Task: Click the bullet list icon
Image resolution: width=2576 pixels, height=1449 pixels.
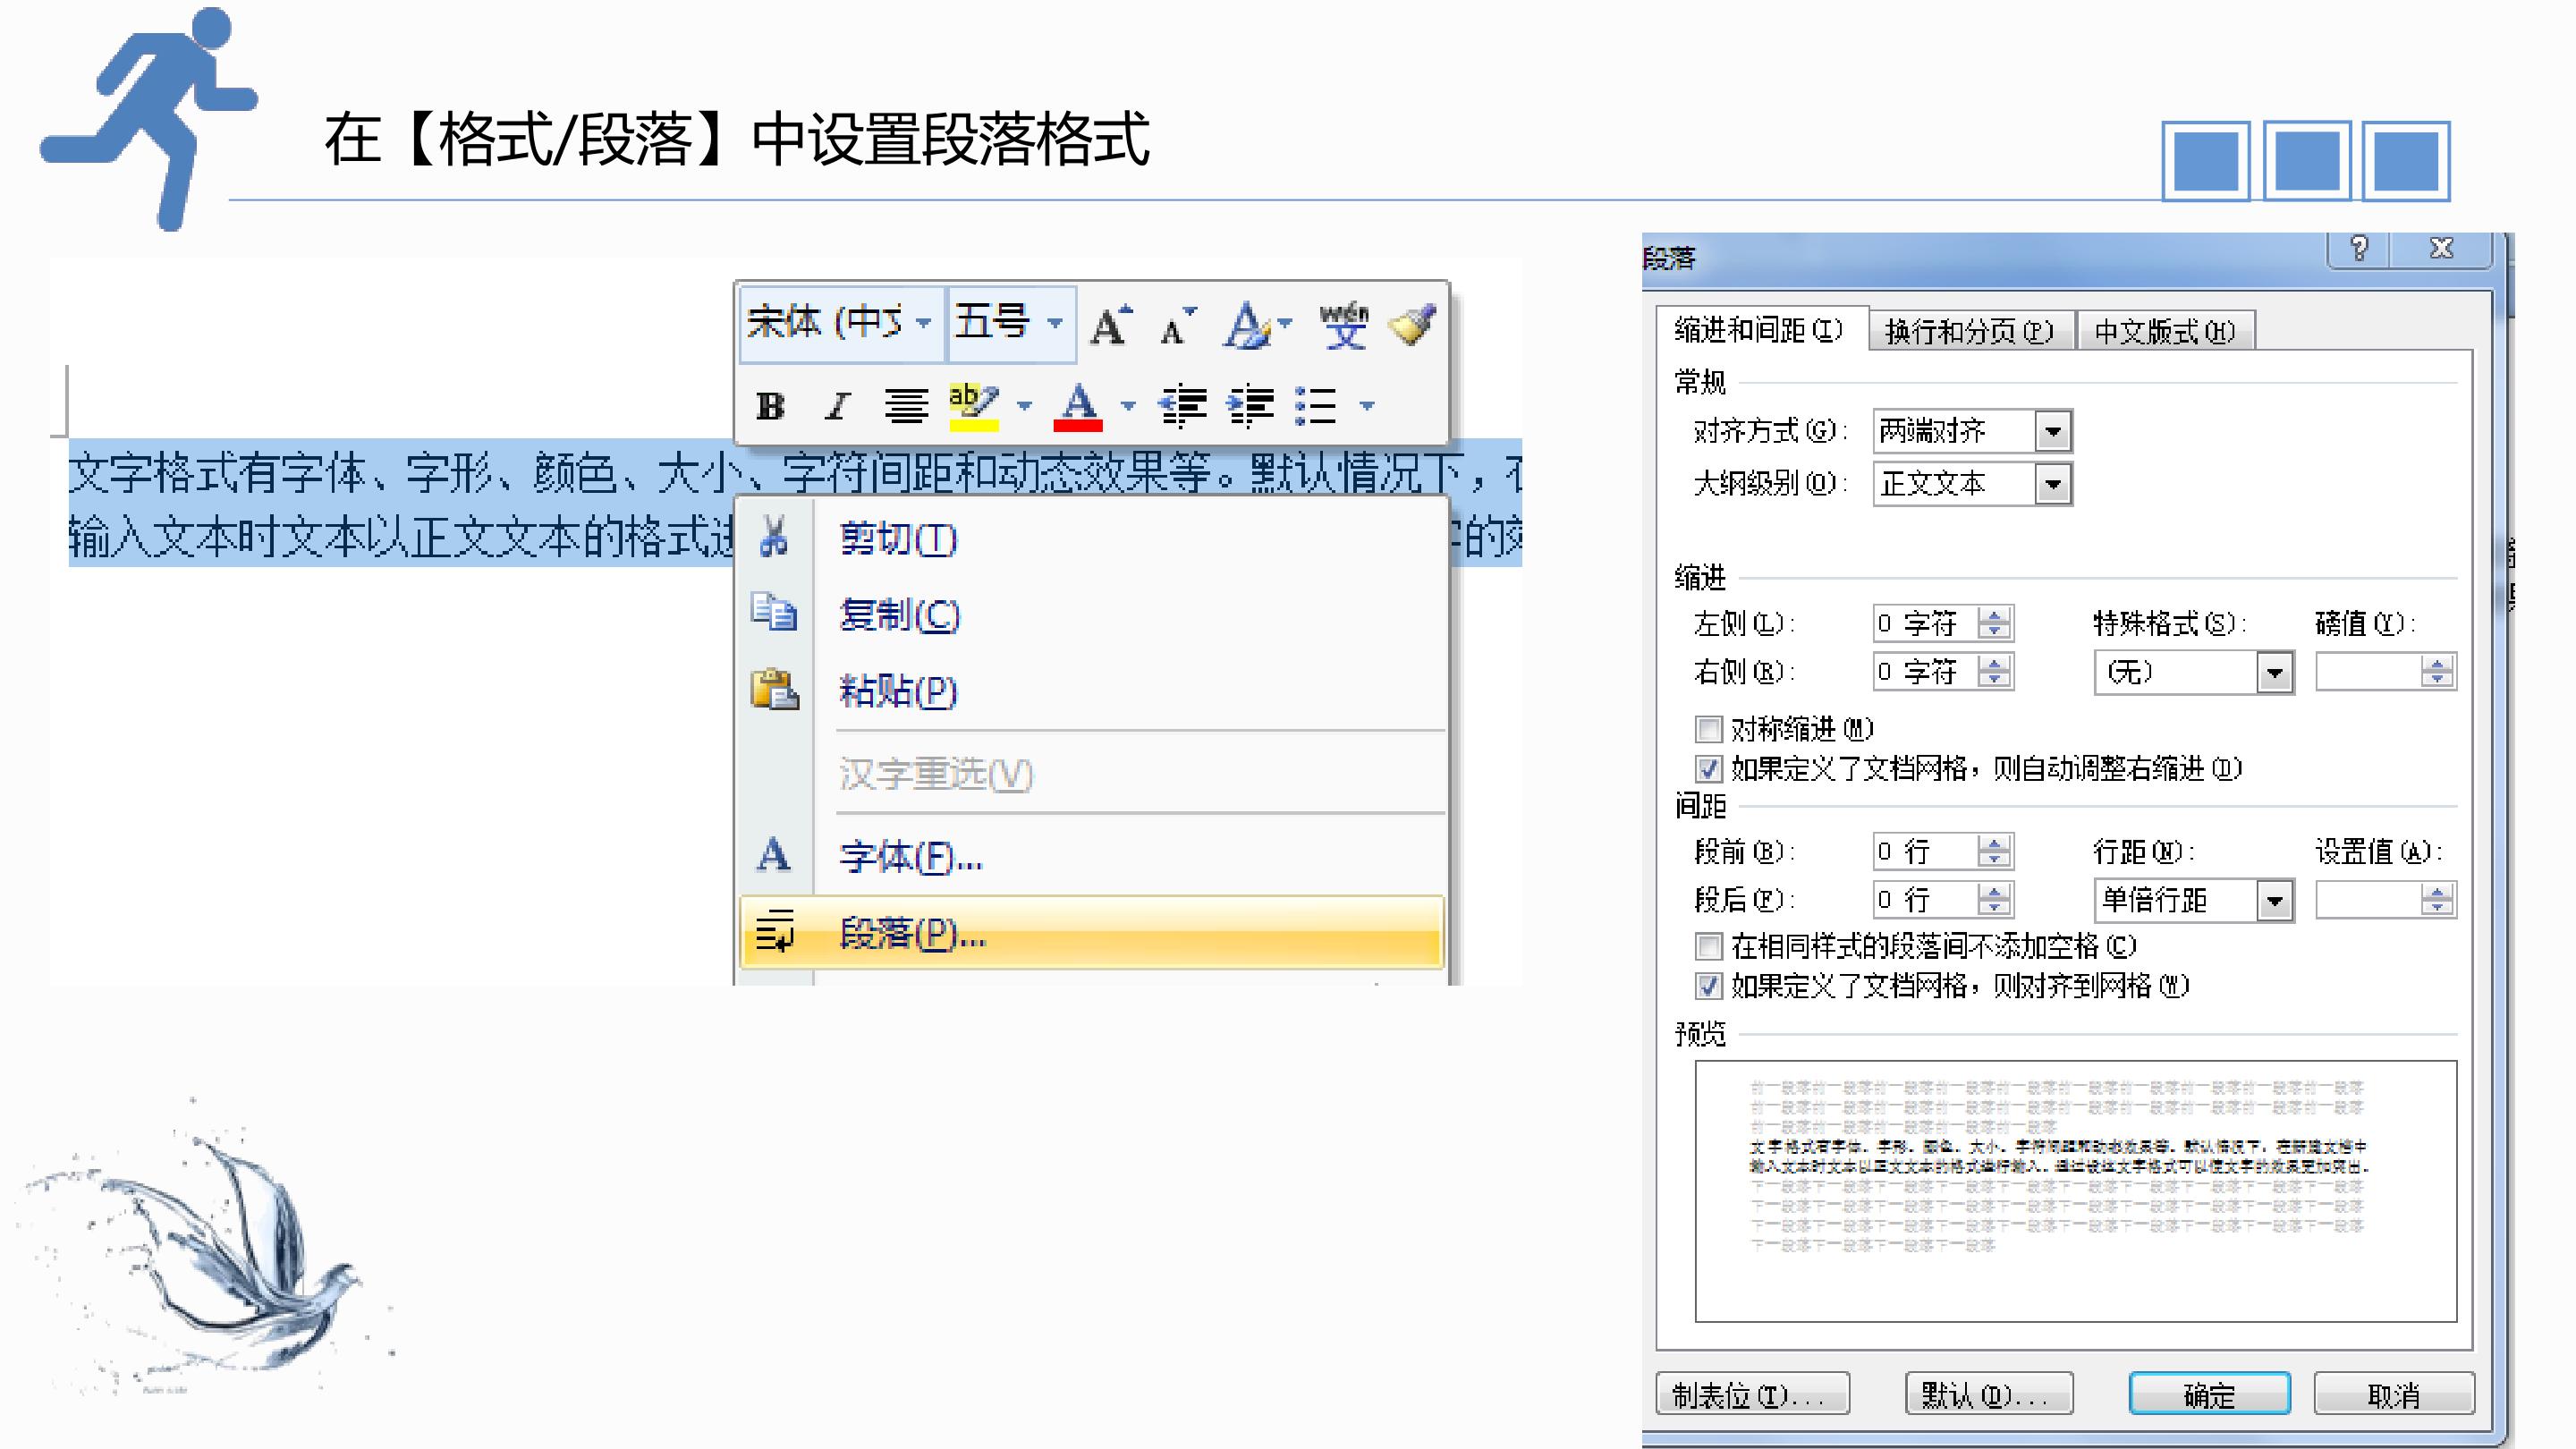Action: pos(1316,406)
